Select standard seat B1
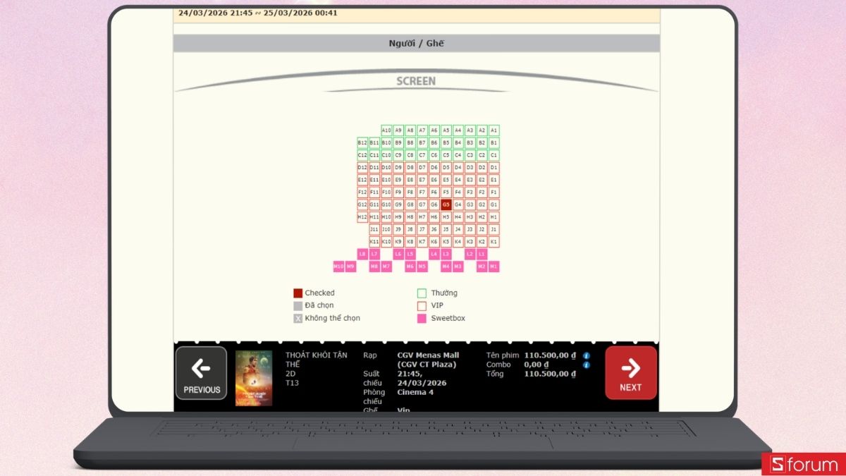The height and width of the screenshot is (476, 846). pos(494,142)
